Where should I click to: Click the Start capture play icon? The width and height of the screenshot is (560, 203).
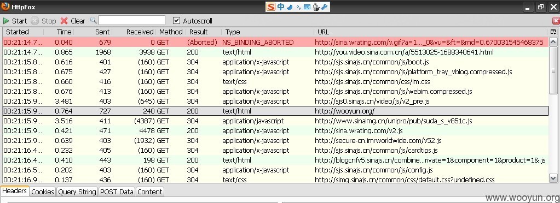coord(7,21)
